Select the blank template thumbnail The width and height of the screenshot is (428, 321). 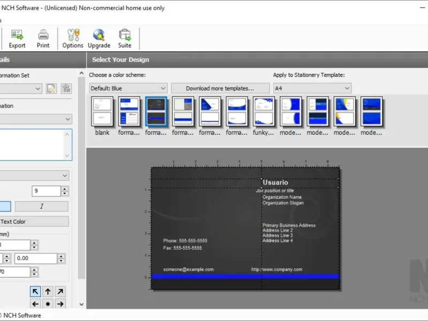[x=102, y=111]
